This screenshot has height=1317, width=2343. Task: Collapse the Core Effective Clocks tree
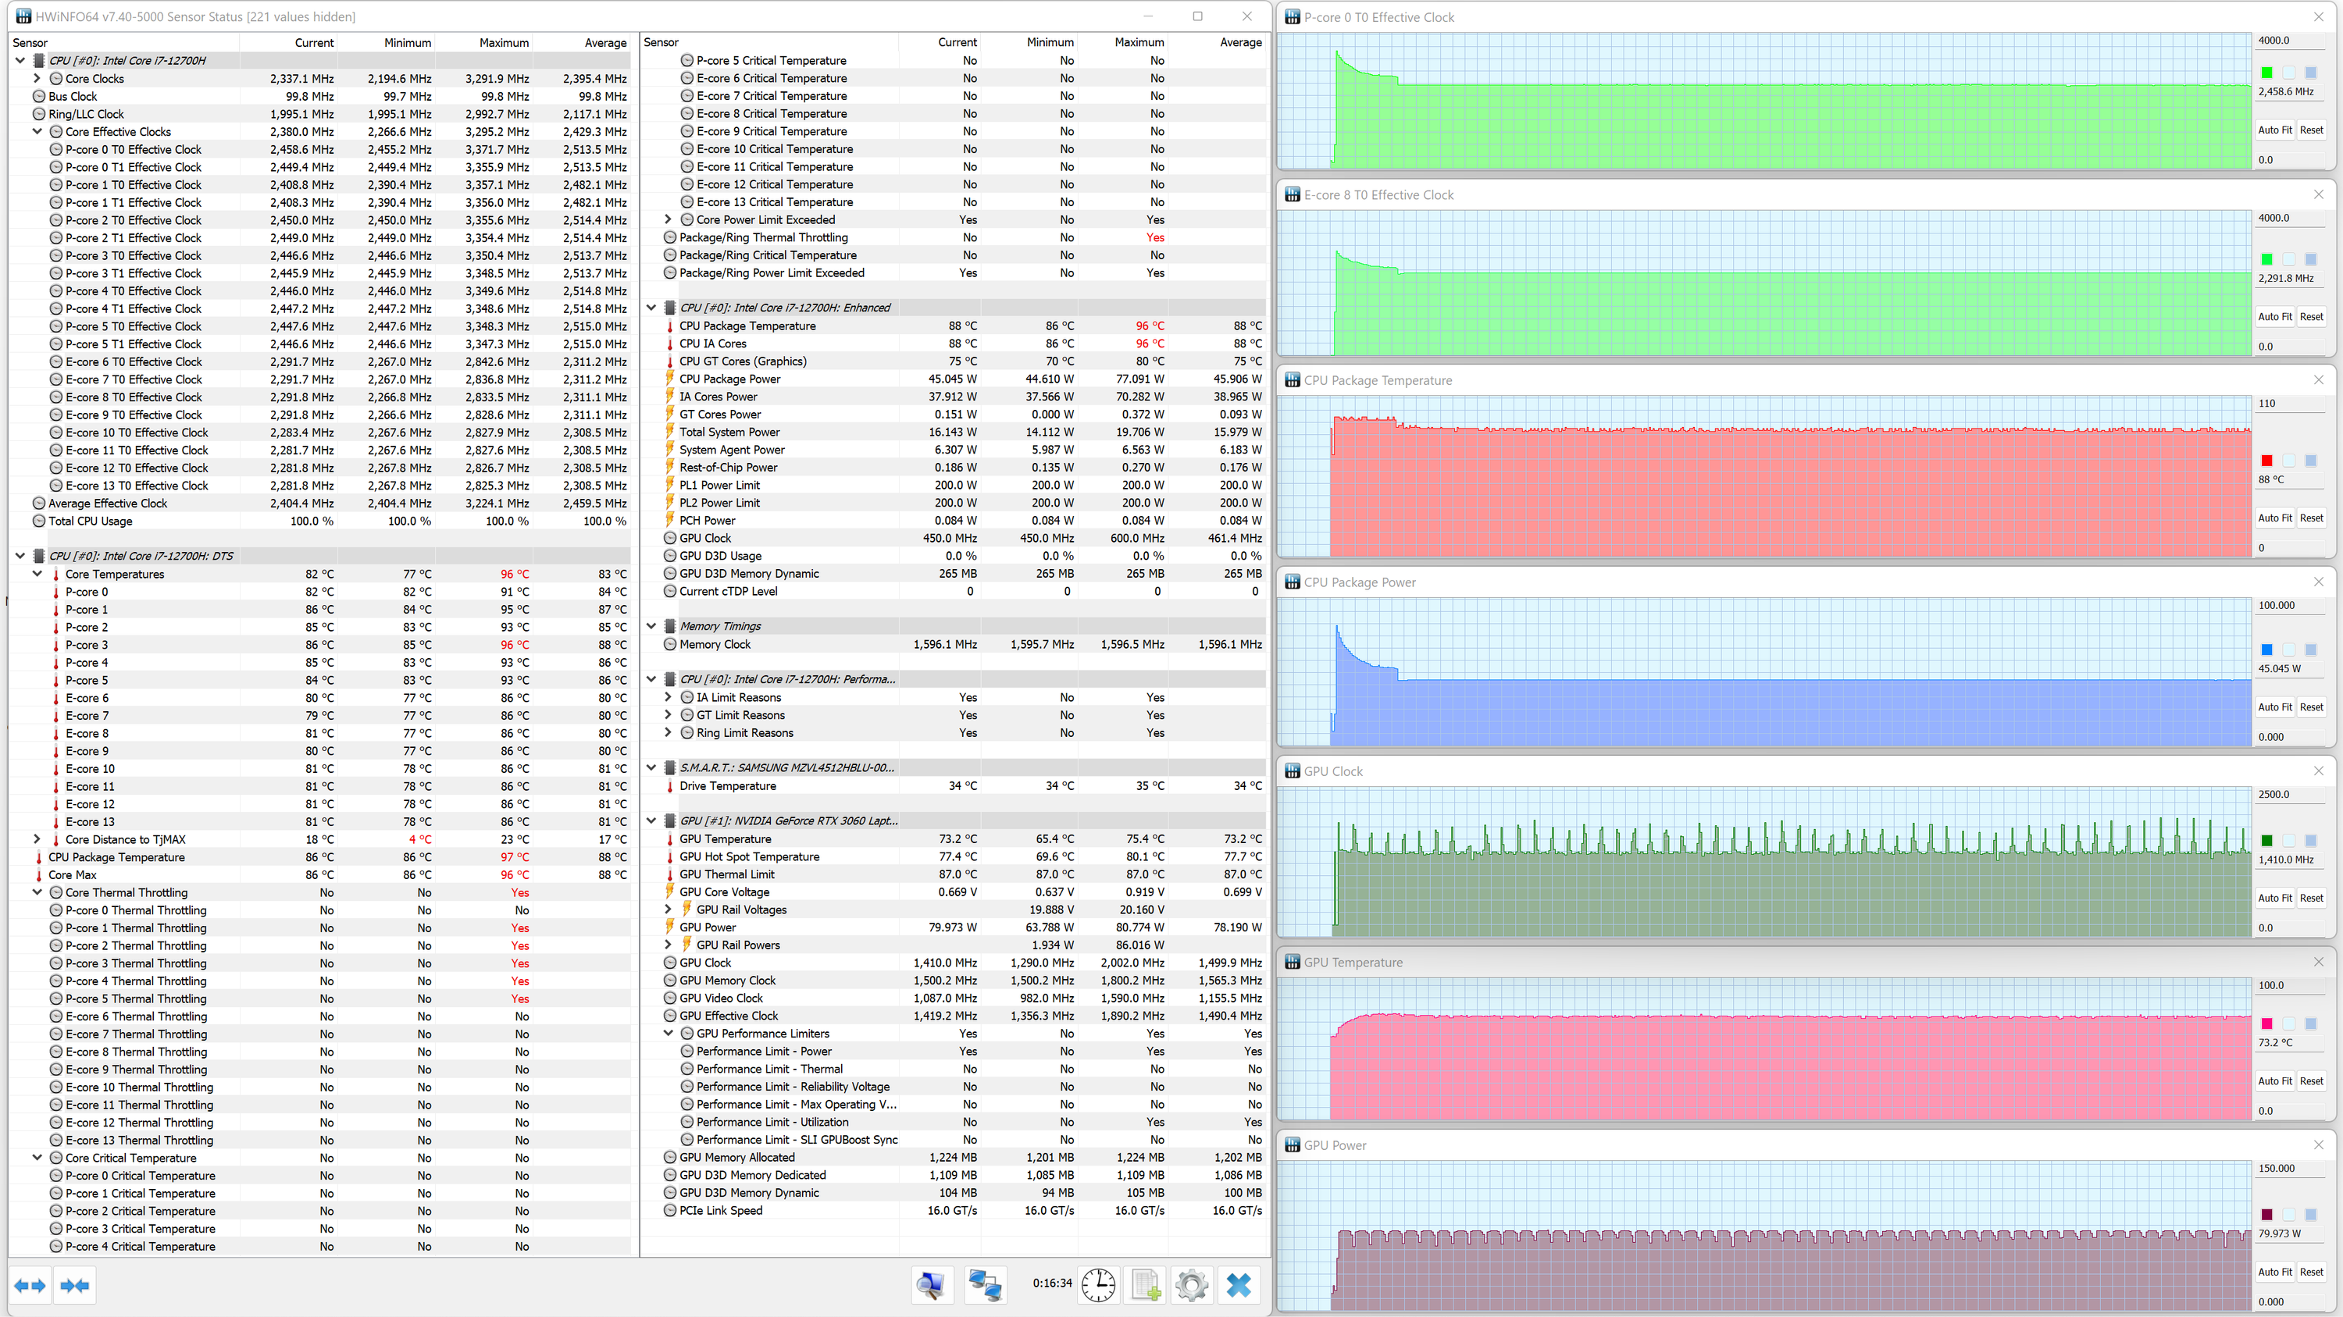[37, 132]
